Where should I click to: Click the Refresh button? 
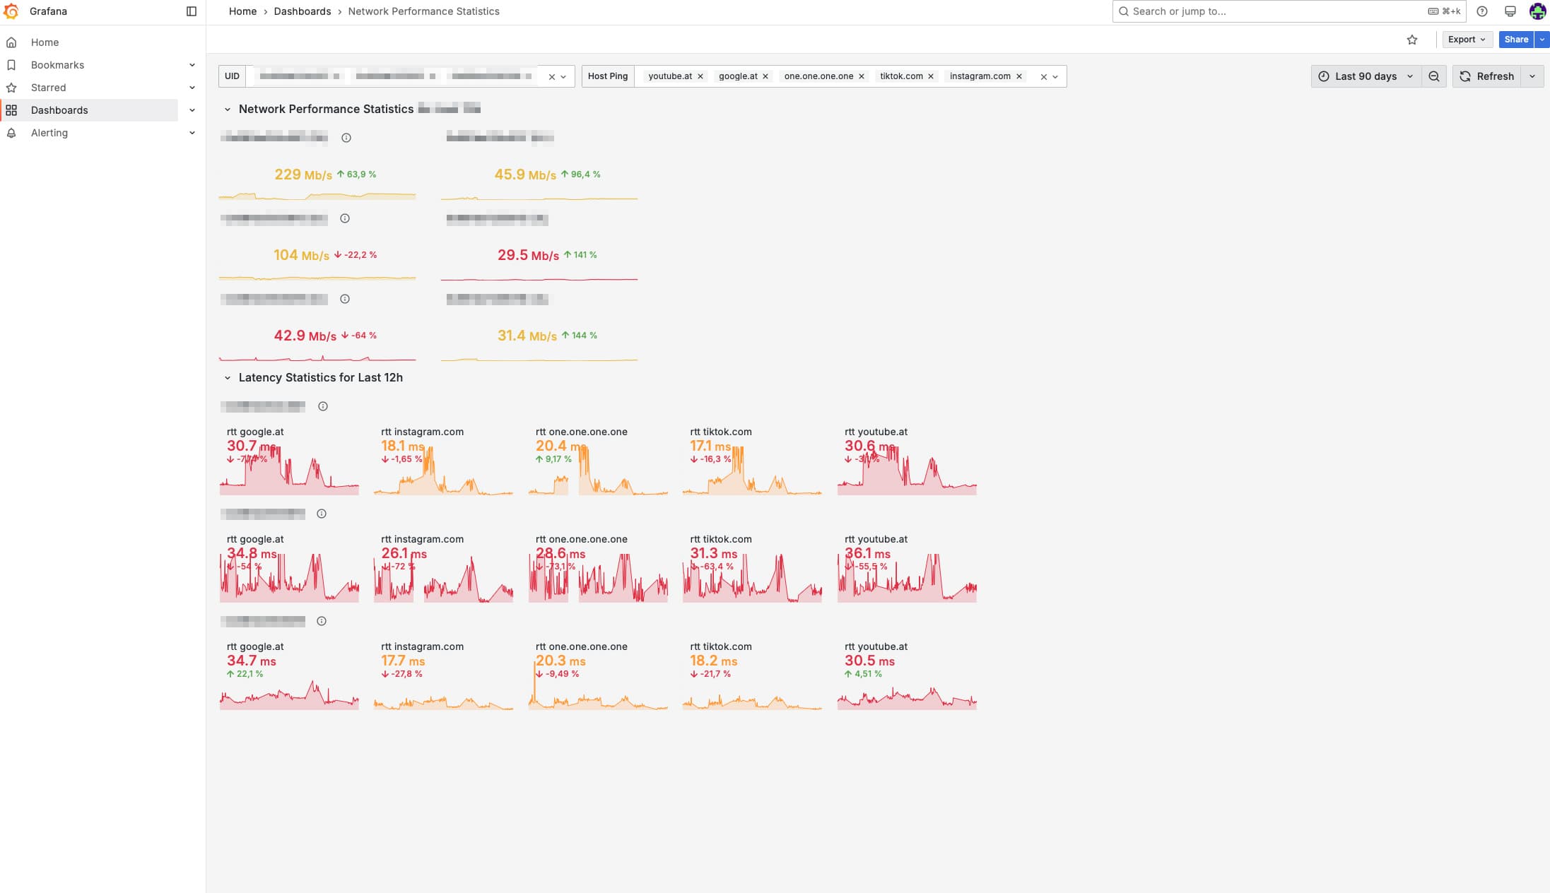[x=1486, y=76]
